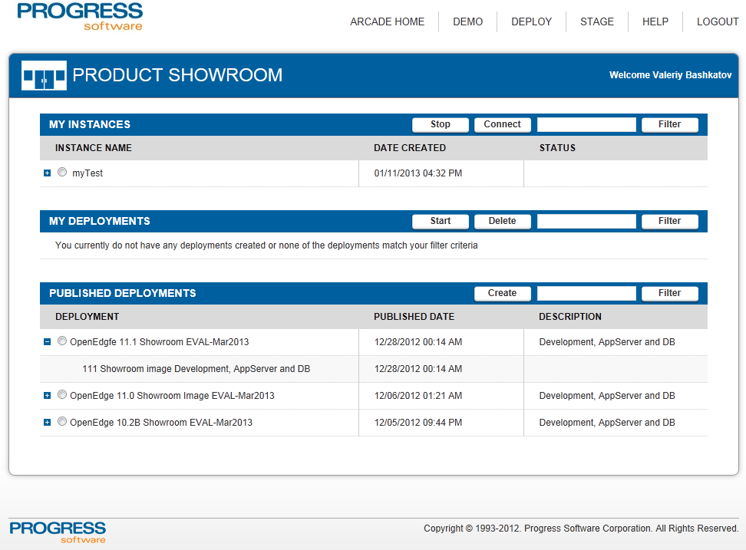Select the myTest instance radio button

[x=62, y=172]
